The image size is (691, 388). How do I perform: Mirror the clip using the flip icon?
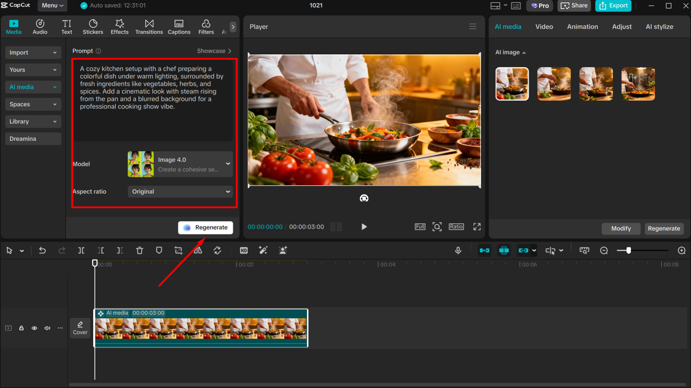(198, 250)
